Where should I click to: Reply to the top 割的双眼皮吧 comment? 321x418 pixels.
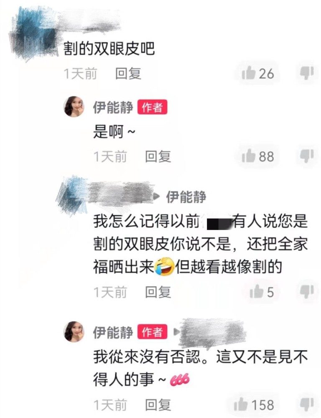coord(128,74)
